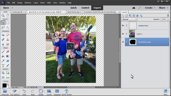Toggle link icon on ks-window-mask layer
The width and height of the screenshot is (171, 96).
[x=126, y=42]
